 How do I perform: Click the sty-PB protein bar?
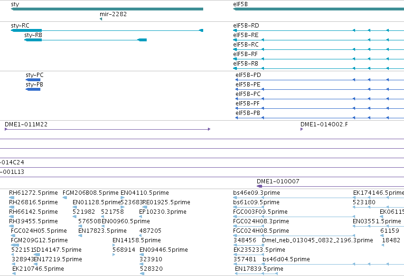tap(33, 89)
